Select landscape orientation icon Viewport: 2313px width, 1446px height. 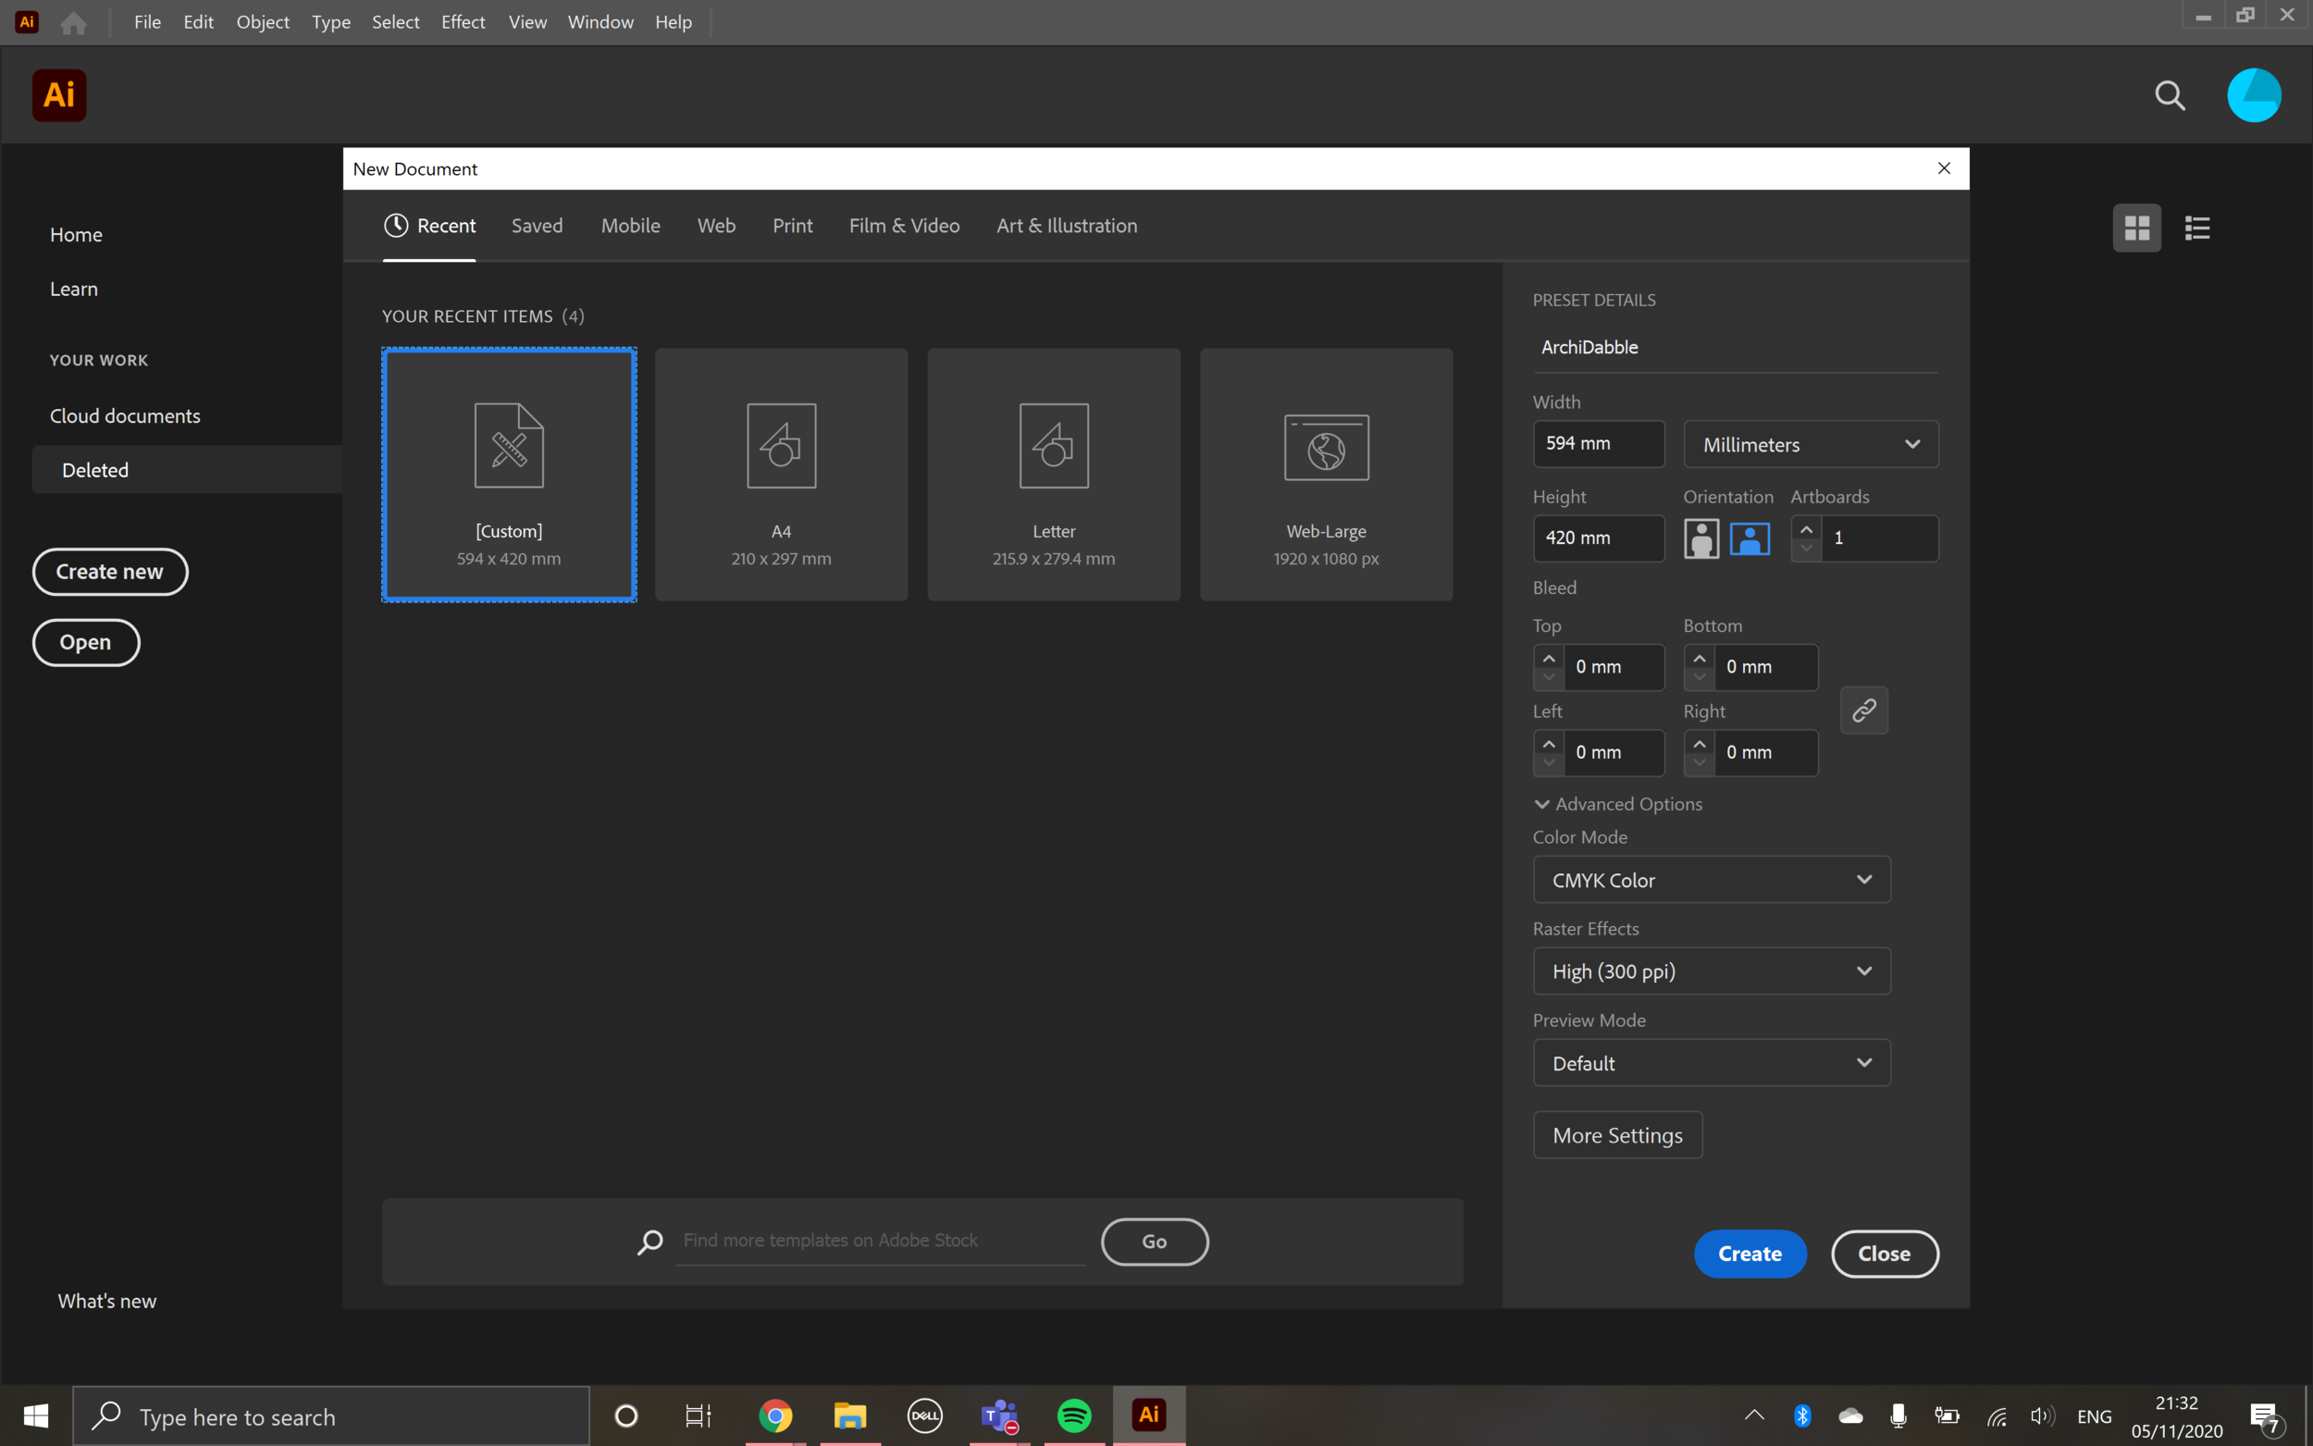1750,538
